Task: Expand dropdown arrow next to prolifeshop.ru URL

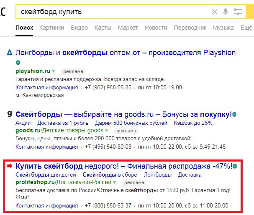Action: point(114,182)
